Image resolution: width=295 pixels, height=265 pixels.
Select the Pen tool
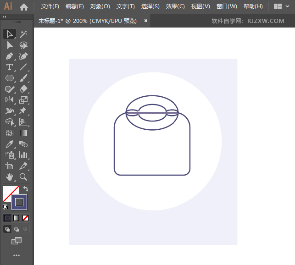10,56
